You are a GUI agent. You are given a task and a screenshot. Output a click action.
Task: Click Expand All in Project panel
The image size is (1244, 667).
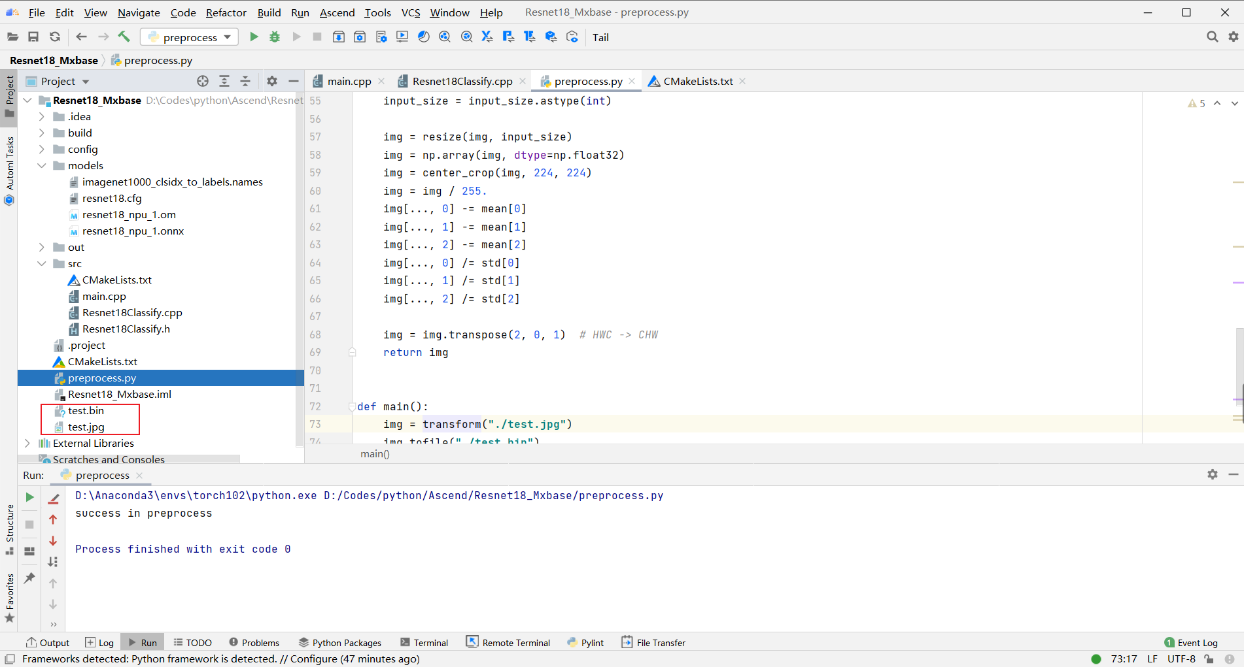[224, 81]
